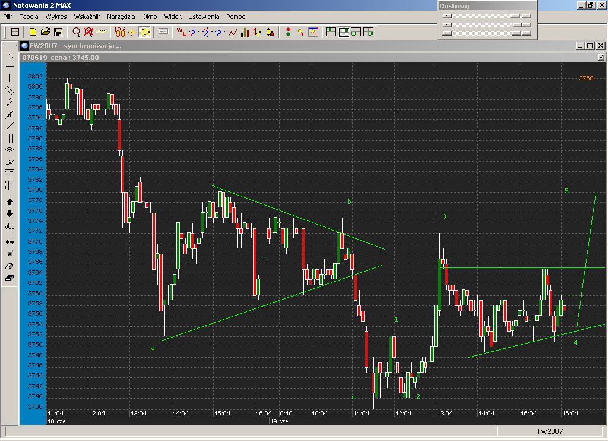This screenshot has width=608, height=441.
Task: Click the window zoom-in icon
Action: pos(313,32)
